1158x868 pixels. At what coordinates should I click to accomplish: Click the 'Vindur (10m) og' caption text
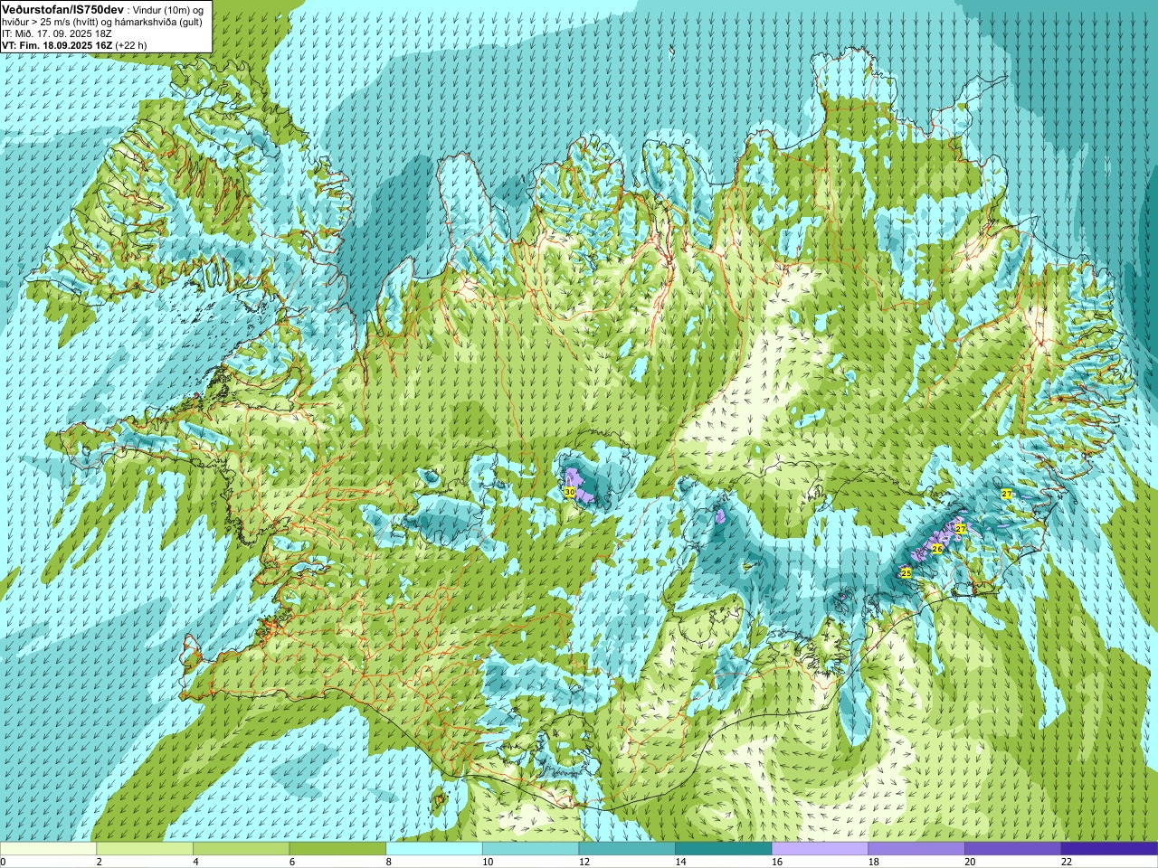pos(168,9)
